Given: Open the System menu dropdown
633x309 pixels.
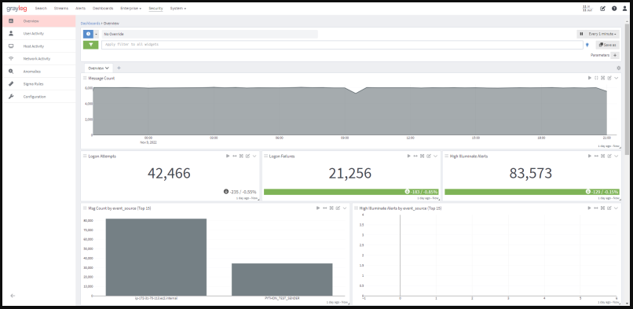Looking at the screenshot, I should [x=178, y=8].
